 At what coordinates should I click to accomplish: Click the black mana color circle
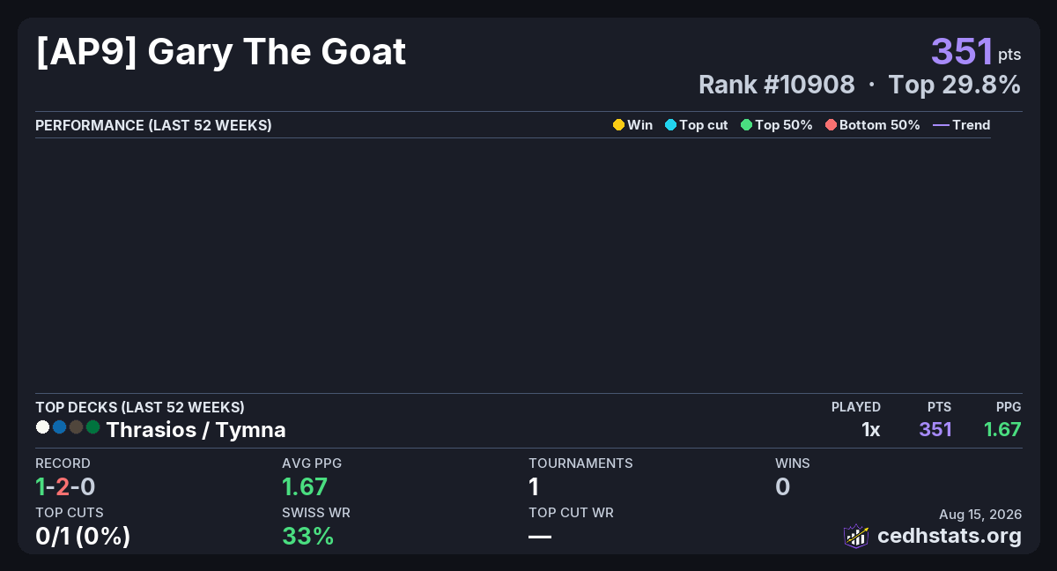(x=76, y=427)
